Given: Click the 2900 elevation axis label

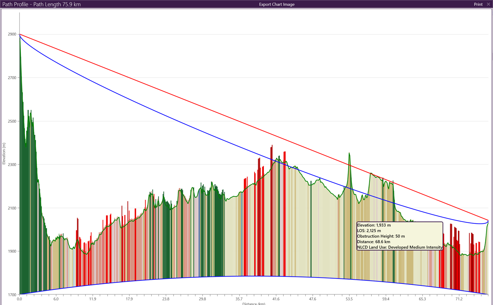Looking at the screenshot, I should pyautogui.click(x=12, y=34).
